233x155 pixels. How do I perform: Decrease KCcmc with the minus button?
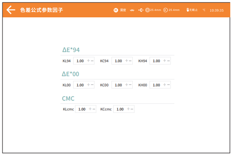(x=132, y=109)
